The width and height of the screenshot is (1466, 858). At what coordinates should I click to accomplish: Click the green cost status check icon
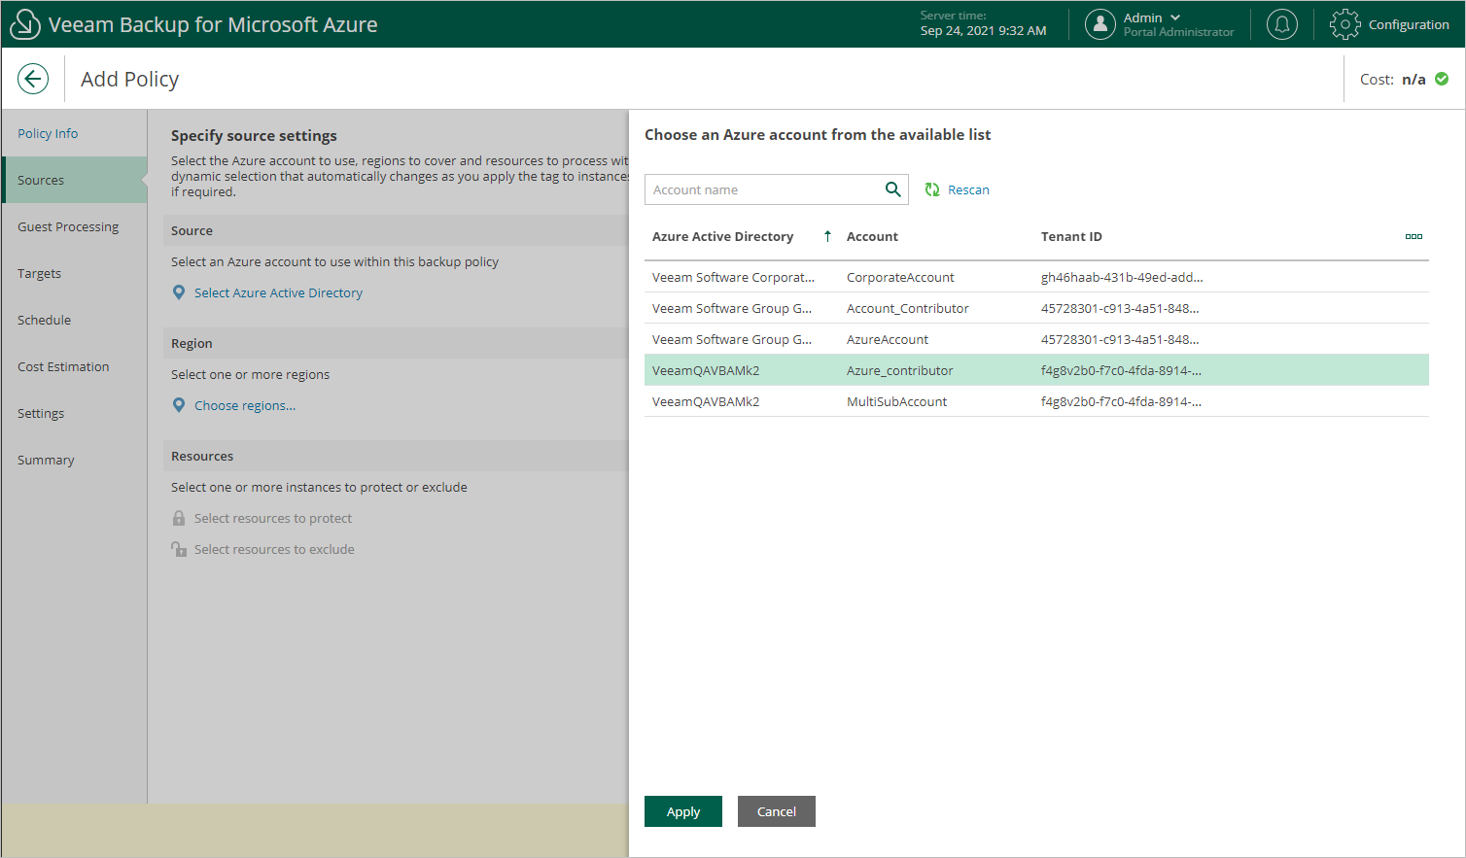coord(1442,79)
